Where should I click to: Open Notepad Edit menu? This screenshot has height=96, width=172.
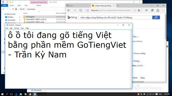coord(11,28)
